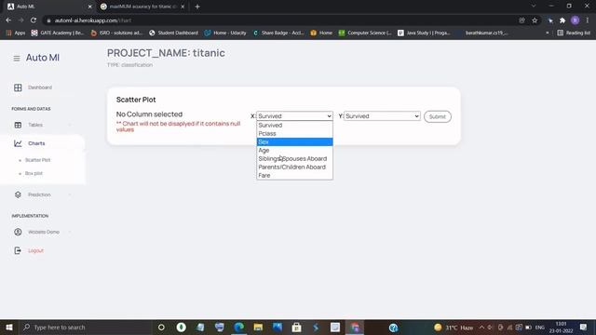Open Cortana circle on taskbar

161,327
